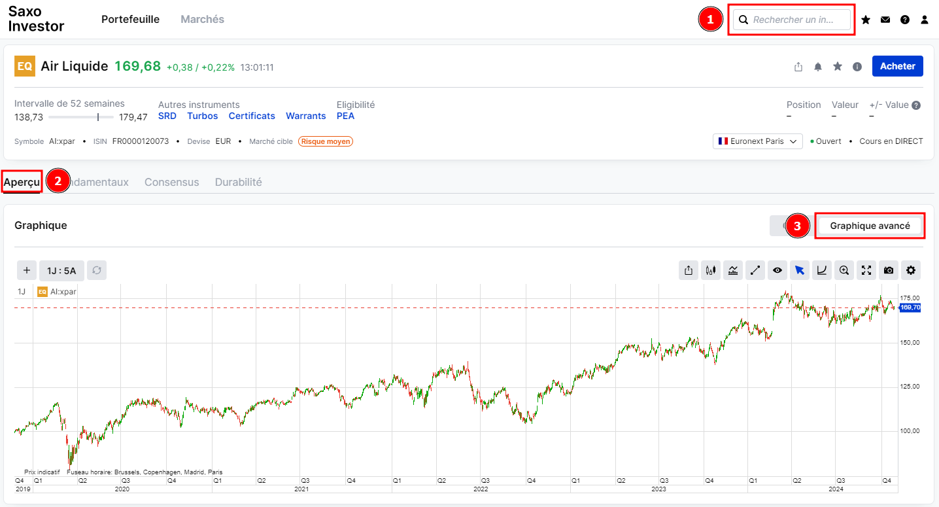Screen dimensions: 939x507
Task: Click the Saxo Investor logo
Action: point(36,19)
